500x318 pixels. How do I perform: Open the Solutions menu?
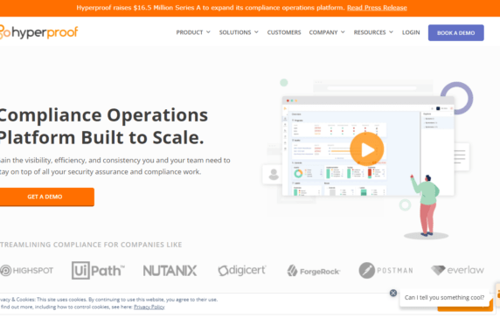(235, 32)
